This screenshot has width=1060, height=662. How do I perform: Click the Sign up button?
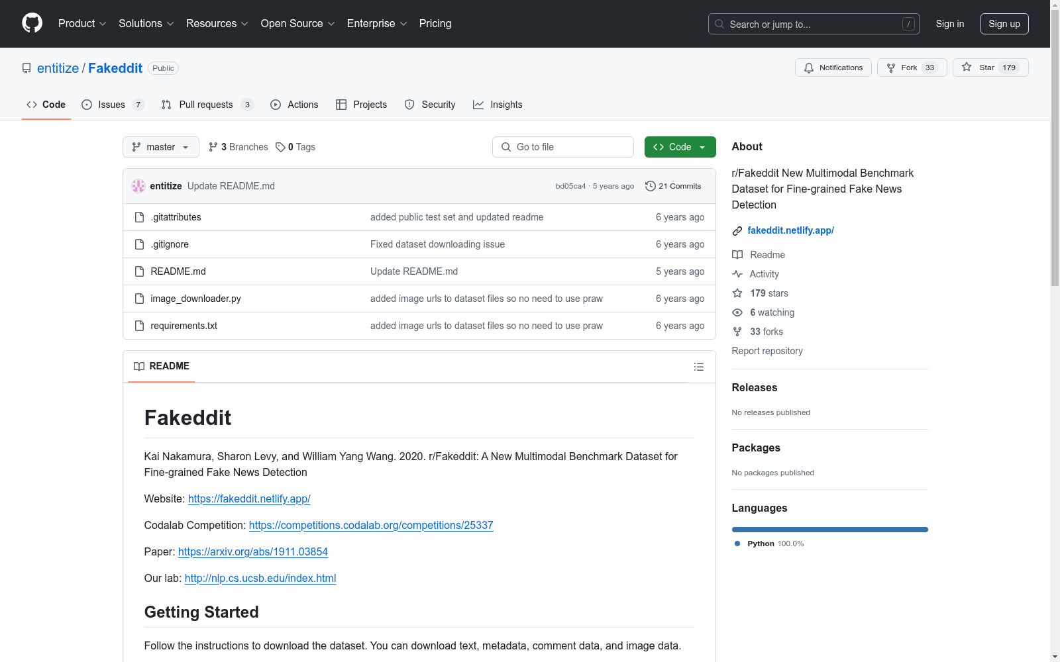tap(1004, 24)
